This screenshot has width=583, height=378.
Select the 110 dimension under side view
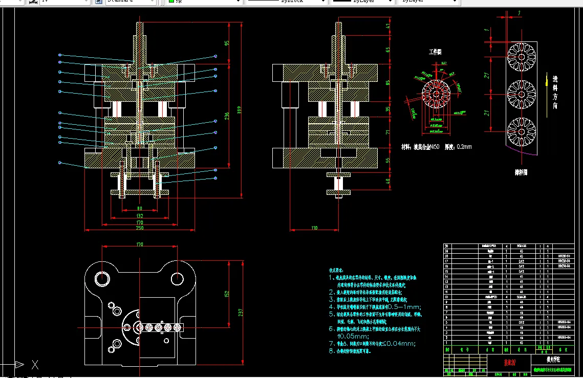[x=314, y=228]
